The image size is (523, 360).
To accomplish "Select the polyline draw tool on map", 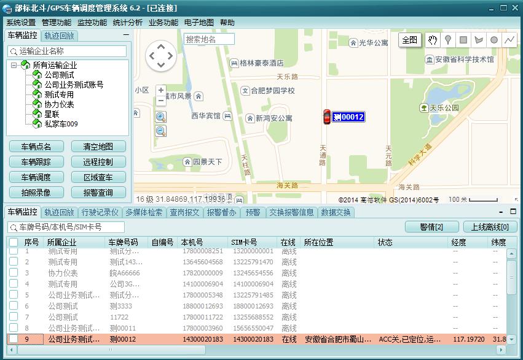I will tap(509, 40).
